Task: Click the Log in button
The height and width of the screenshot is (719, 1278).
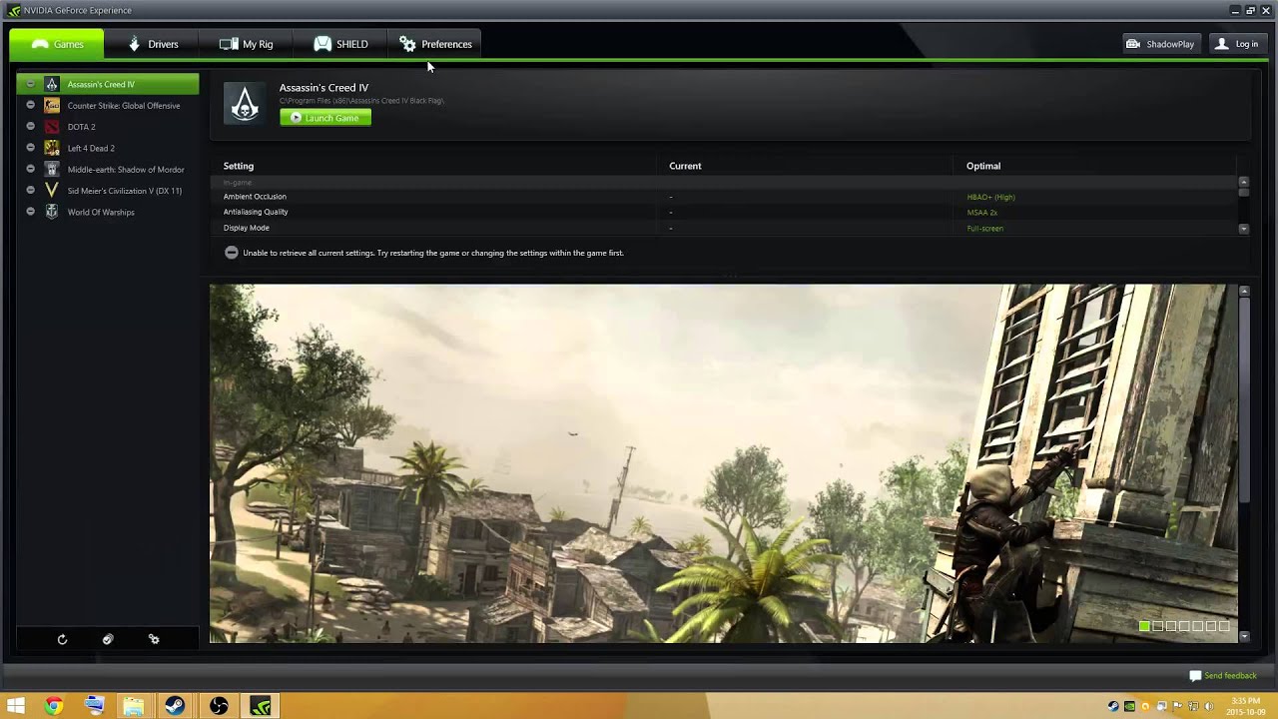Action: [1236, 44]
